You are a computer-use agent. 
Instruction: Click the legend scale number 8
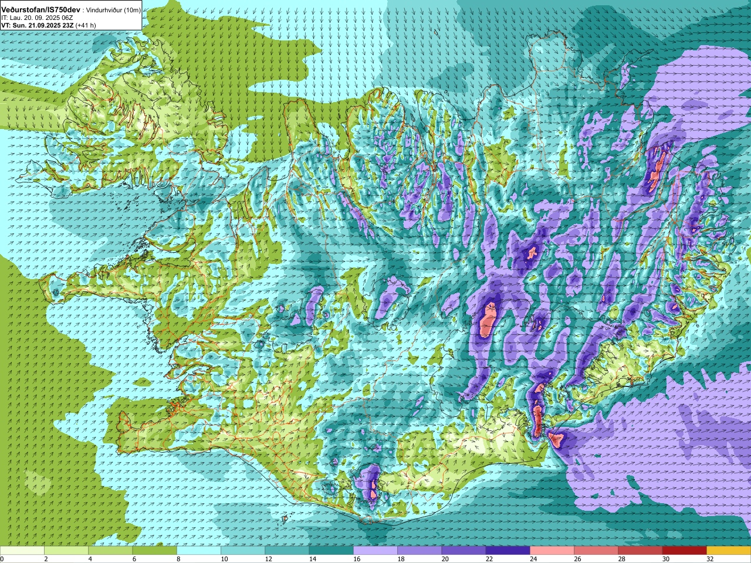click(178, 559)
